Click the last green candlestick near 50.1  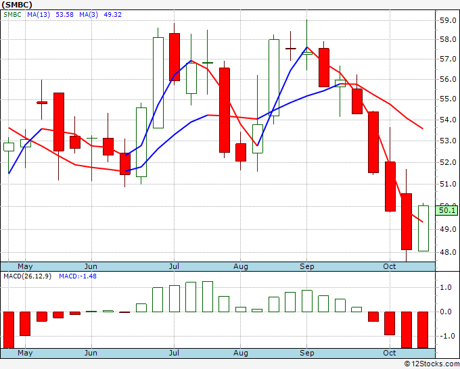click(423, 228)
